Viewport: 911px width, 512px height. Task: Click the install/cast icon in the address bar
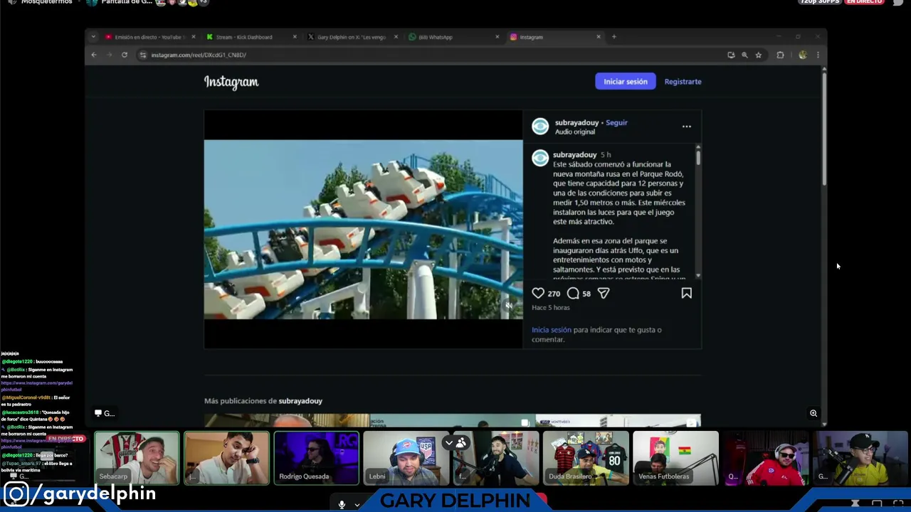(731, 55)
